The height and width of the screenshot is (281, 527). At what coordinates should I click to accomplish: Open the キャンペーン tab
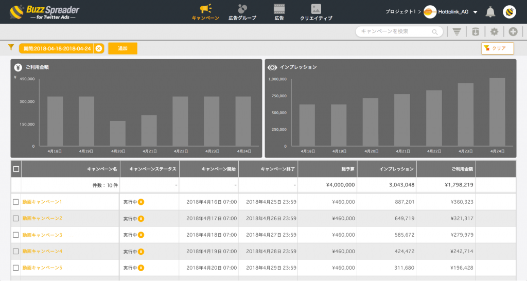click(x=205, y=12)
